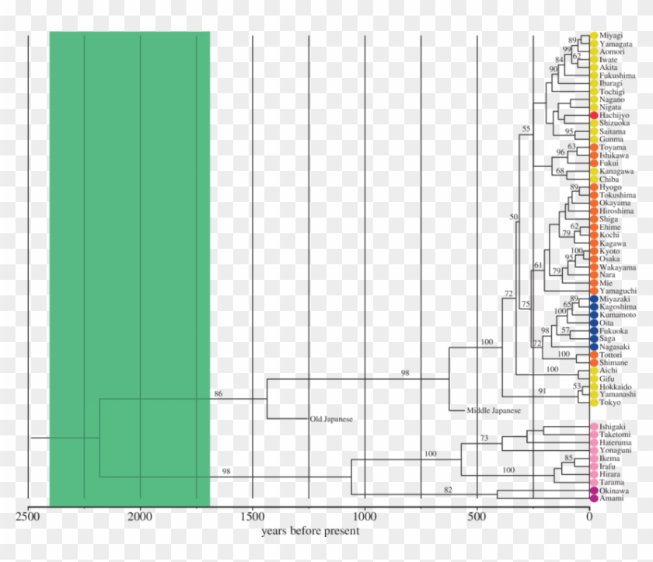Select the Kanagawa label

click(x=616, y=171)
